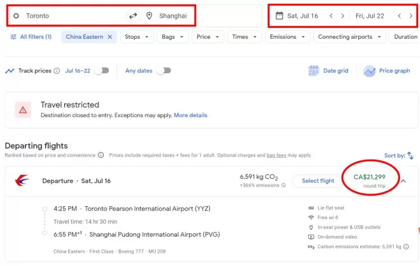Image resolution: width=420 pixels, height=266 pixels.
Task: Swap origin and destination cities
Action: tap(133, 16)
